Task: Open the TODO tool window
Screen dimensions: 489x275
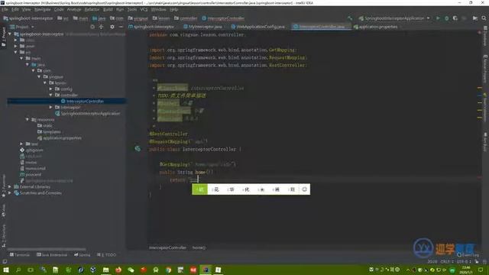Action: (x=107, y=254)
